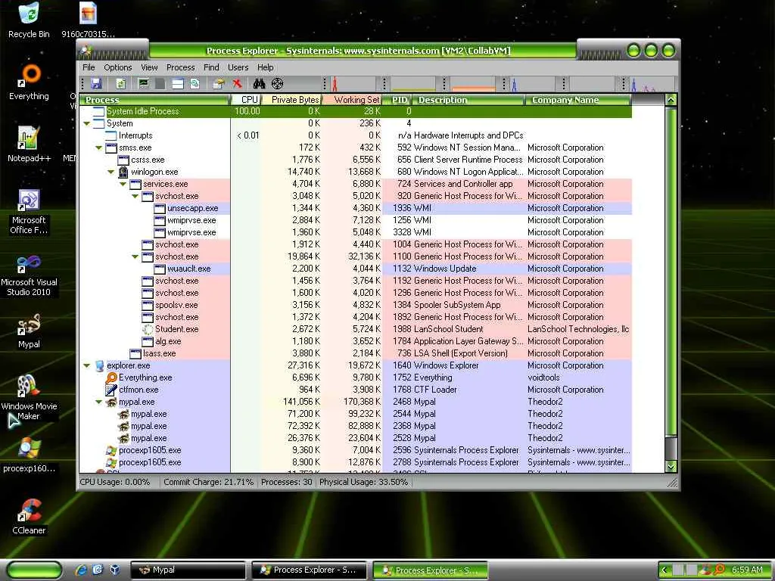Collapse the explorer.exe tree node
This screenshot has width=775, height=581.
(87, 365)
